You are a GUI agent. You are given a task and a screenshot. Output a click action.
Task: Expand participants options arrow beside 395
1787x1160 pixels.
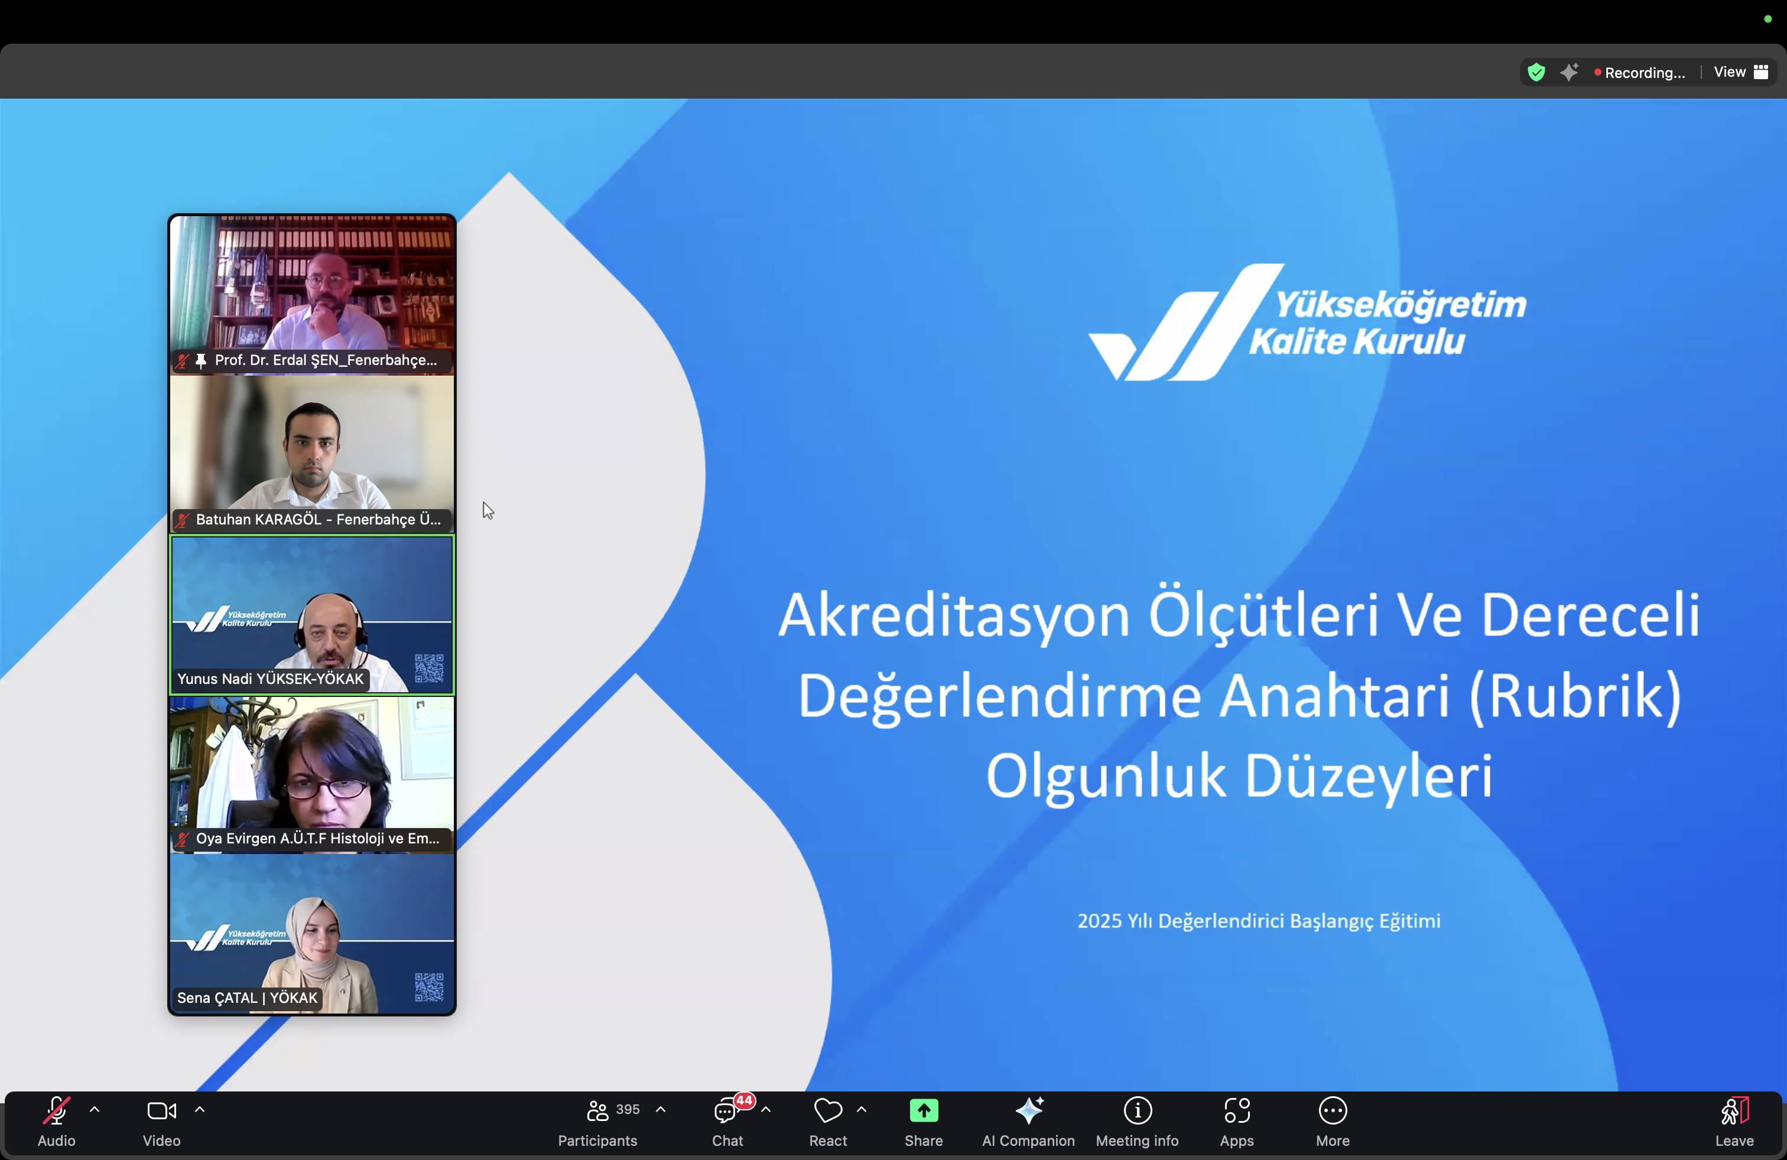point(661,1109)
